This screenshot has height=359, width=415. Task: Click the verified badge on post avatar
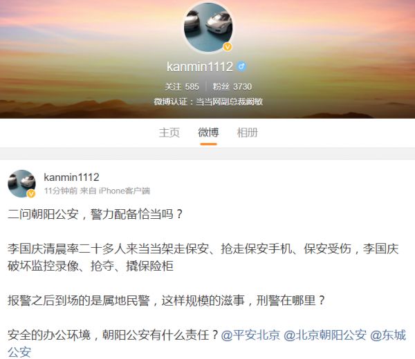[x=31, y=194]
